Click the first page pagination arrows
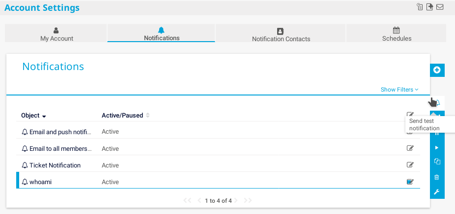 [x=187, y=201]
